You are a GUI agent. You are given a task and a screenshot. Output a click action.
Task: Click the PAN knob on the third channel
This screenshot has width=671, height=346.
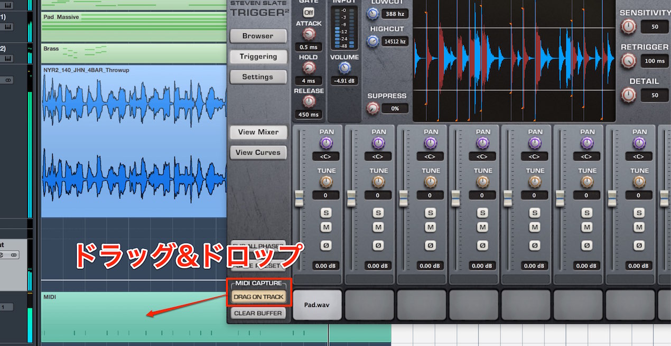[431, 143]
